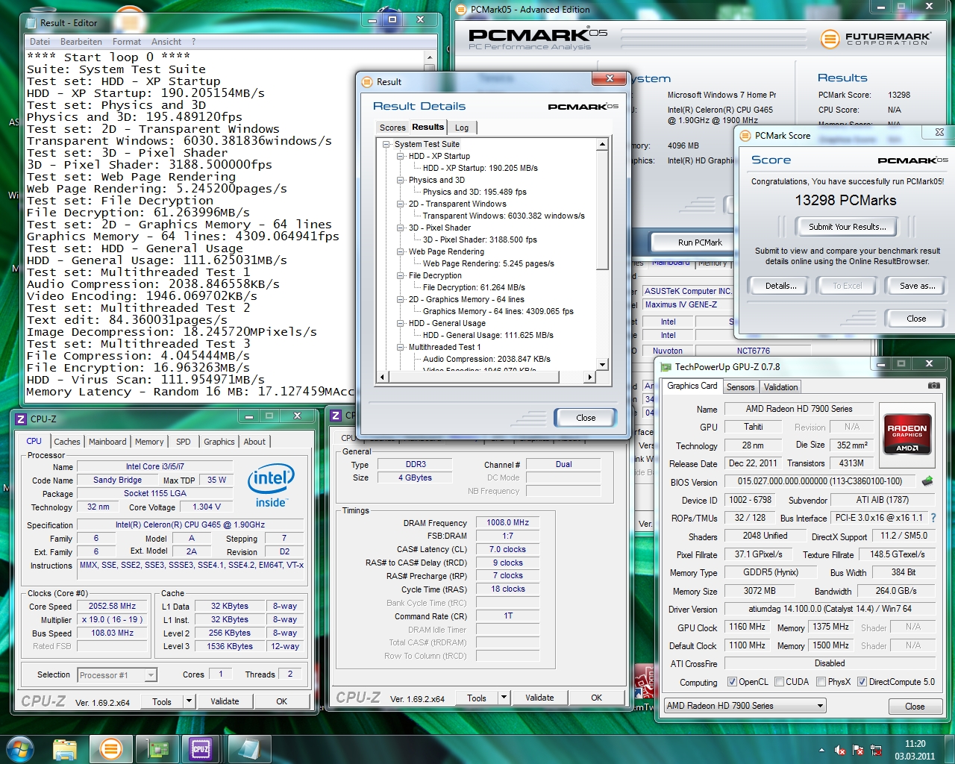Click the muted volume tray icon

tap(840, 750)
